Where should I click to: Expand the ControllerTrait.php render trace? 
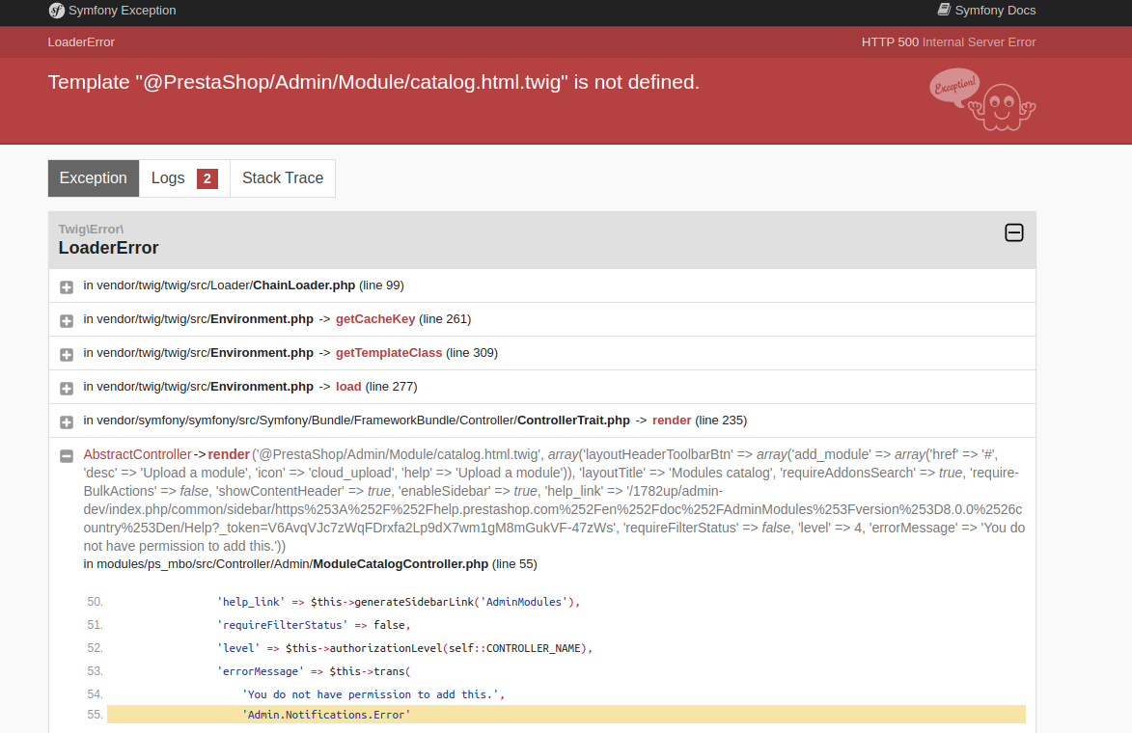(x=67, y=422)
